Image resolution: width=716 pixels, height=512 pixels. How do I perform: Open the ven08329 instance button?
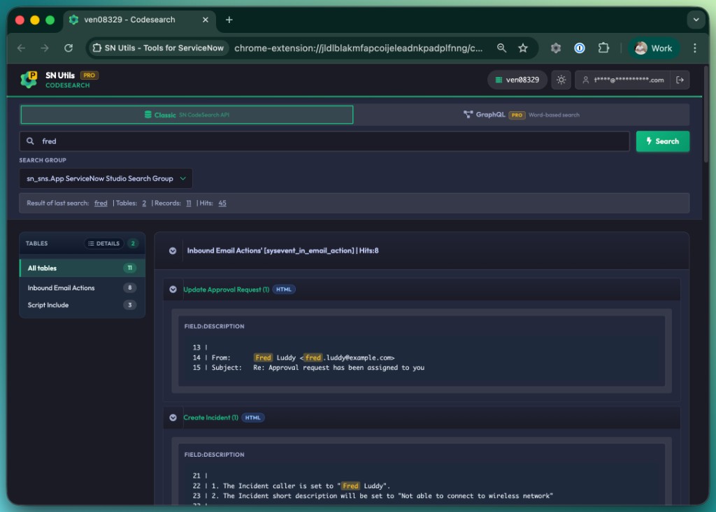[517, 80]
